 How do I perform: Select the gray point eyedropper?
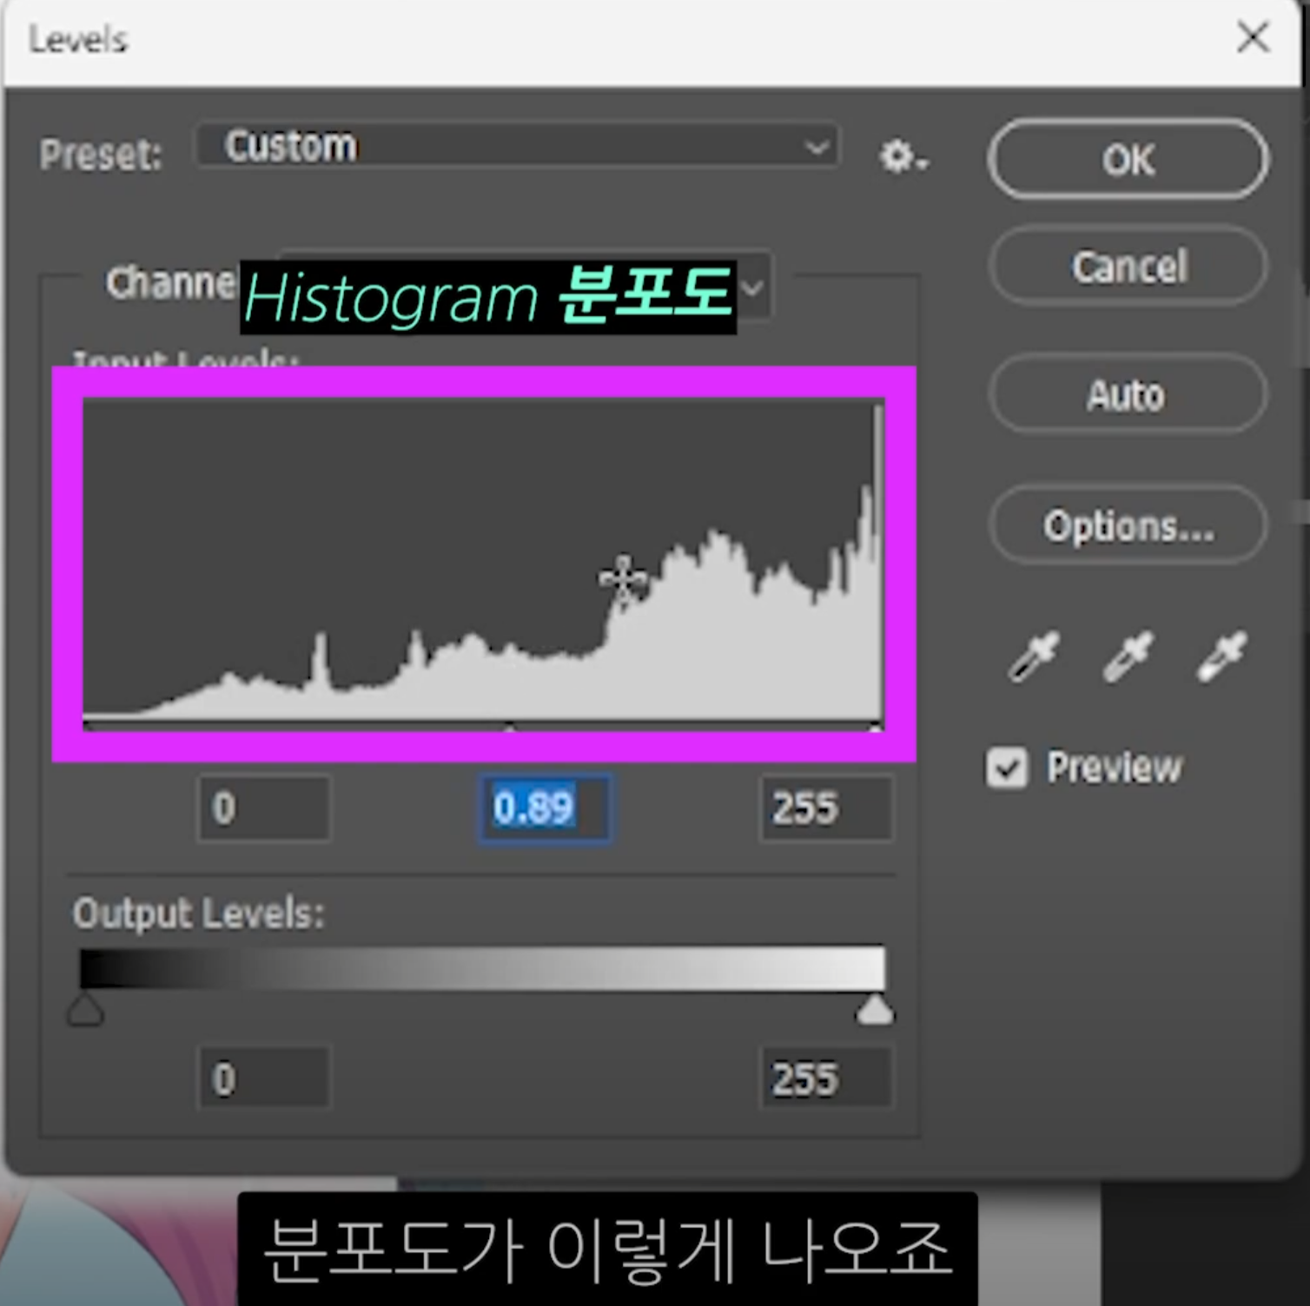pos(1128,656)
